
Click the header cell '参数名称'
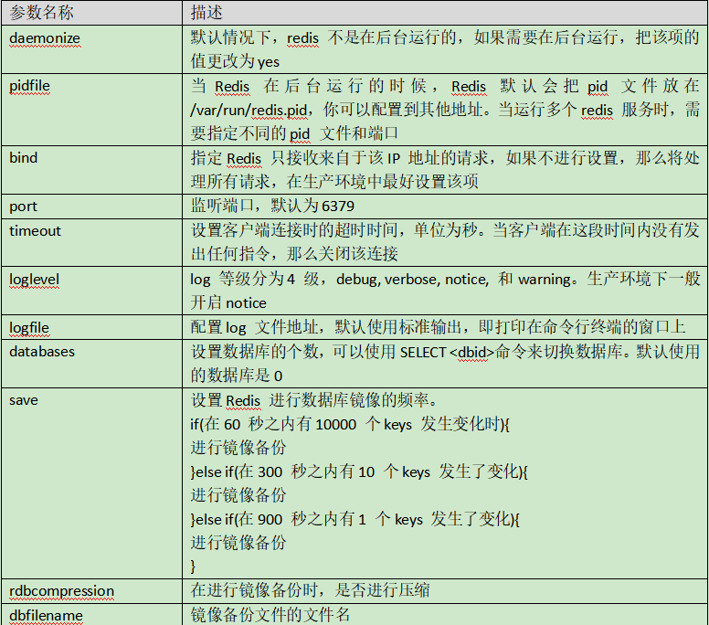click(x=91, y=13)
